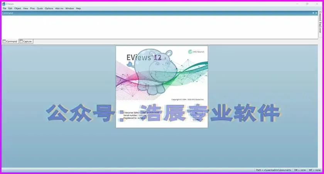The height and width of the screenshot is (174, 324).
Task: Click OK on the EViews 12 splash dialog
Action: tap(196, 113)
